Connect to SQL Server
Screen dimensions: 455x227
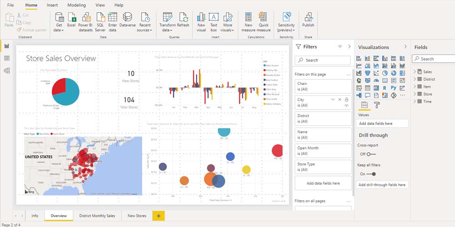(x=100, y=22)
